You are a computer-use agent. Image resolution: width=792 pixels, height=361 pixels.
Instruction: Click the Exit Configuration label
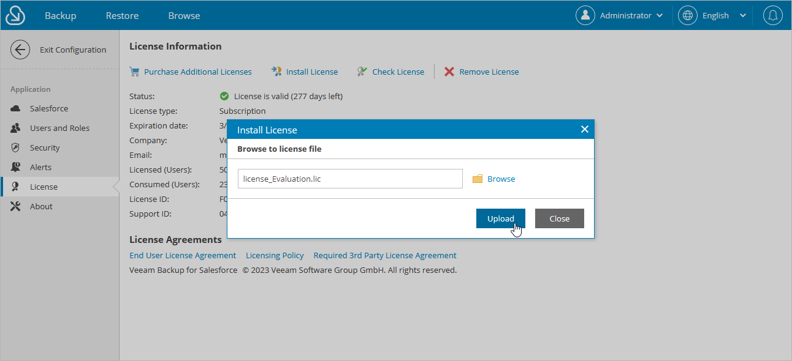click(73, 50)
